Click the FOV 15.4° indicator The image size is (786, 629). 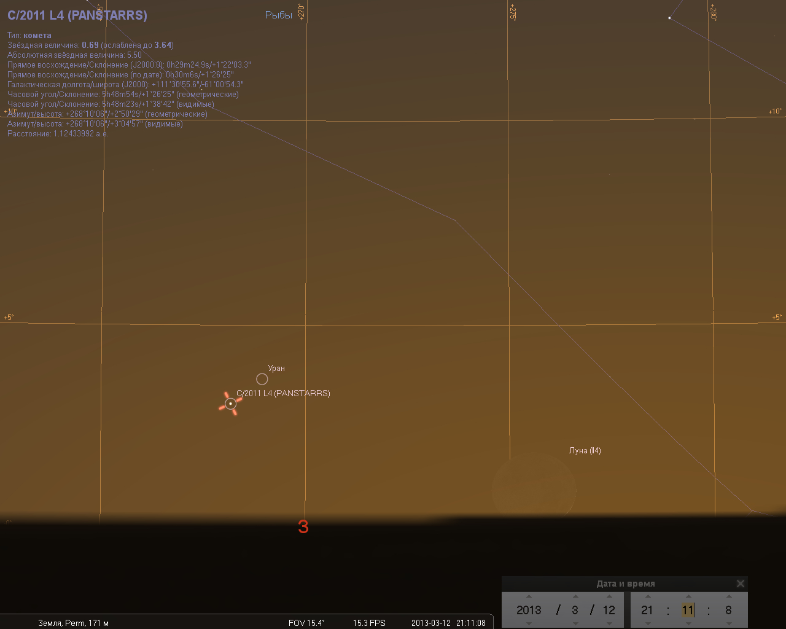(306, 623)
